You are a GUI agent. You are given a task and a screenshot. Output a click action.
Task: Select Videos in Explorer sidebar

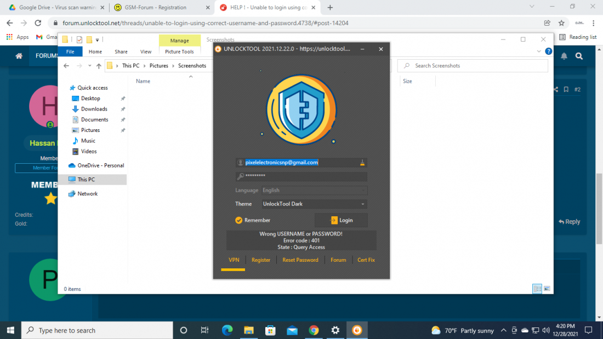click(88, 152)
